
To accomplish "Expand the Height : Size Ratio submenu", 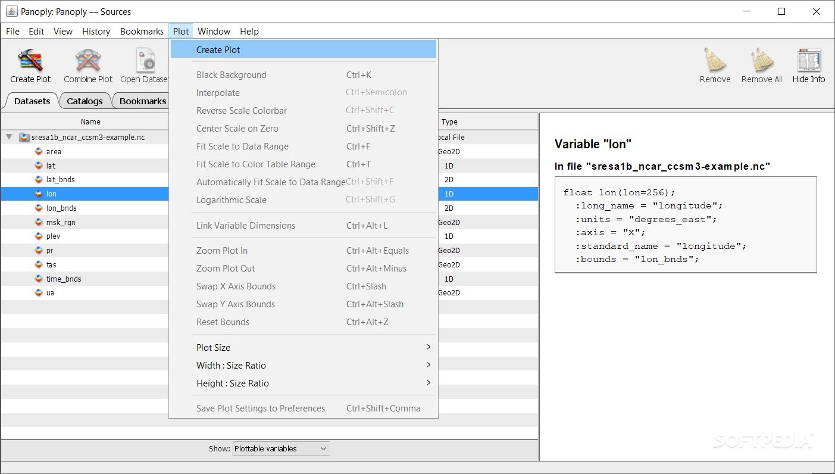I will (304, 383).
